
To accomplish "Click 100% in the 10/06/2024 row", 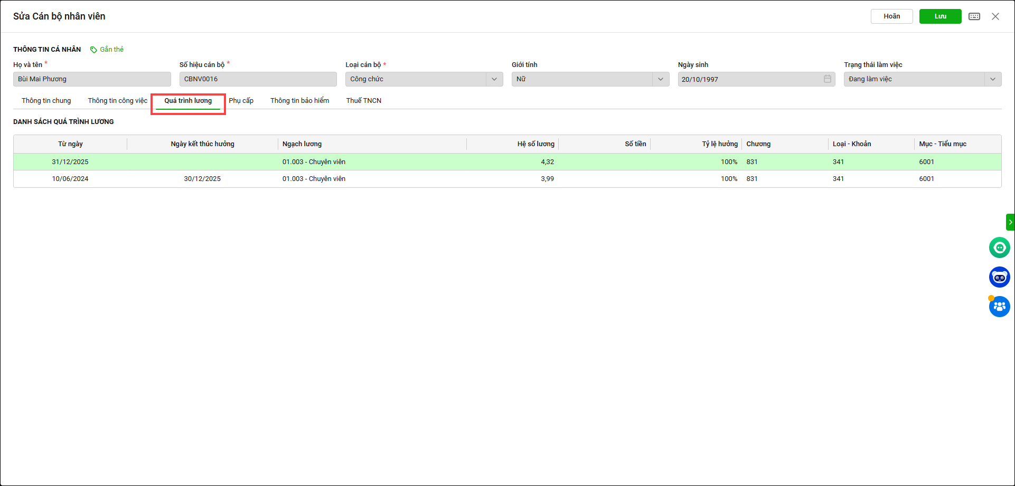I will [729, 179].
